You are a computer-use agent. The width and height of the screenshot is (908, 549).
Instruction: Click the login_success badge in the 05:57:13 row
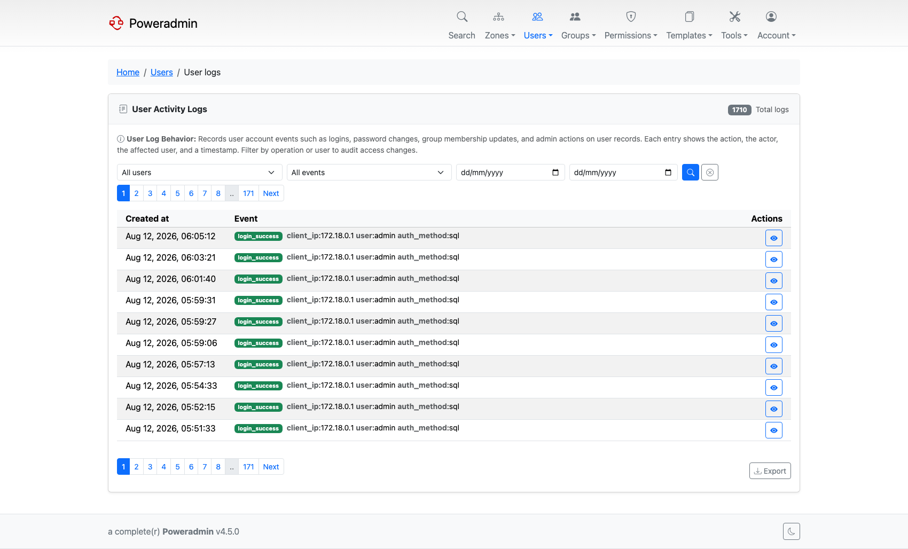pos(259,364)
